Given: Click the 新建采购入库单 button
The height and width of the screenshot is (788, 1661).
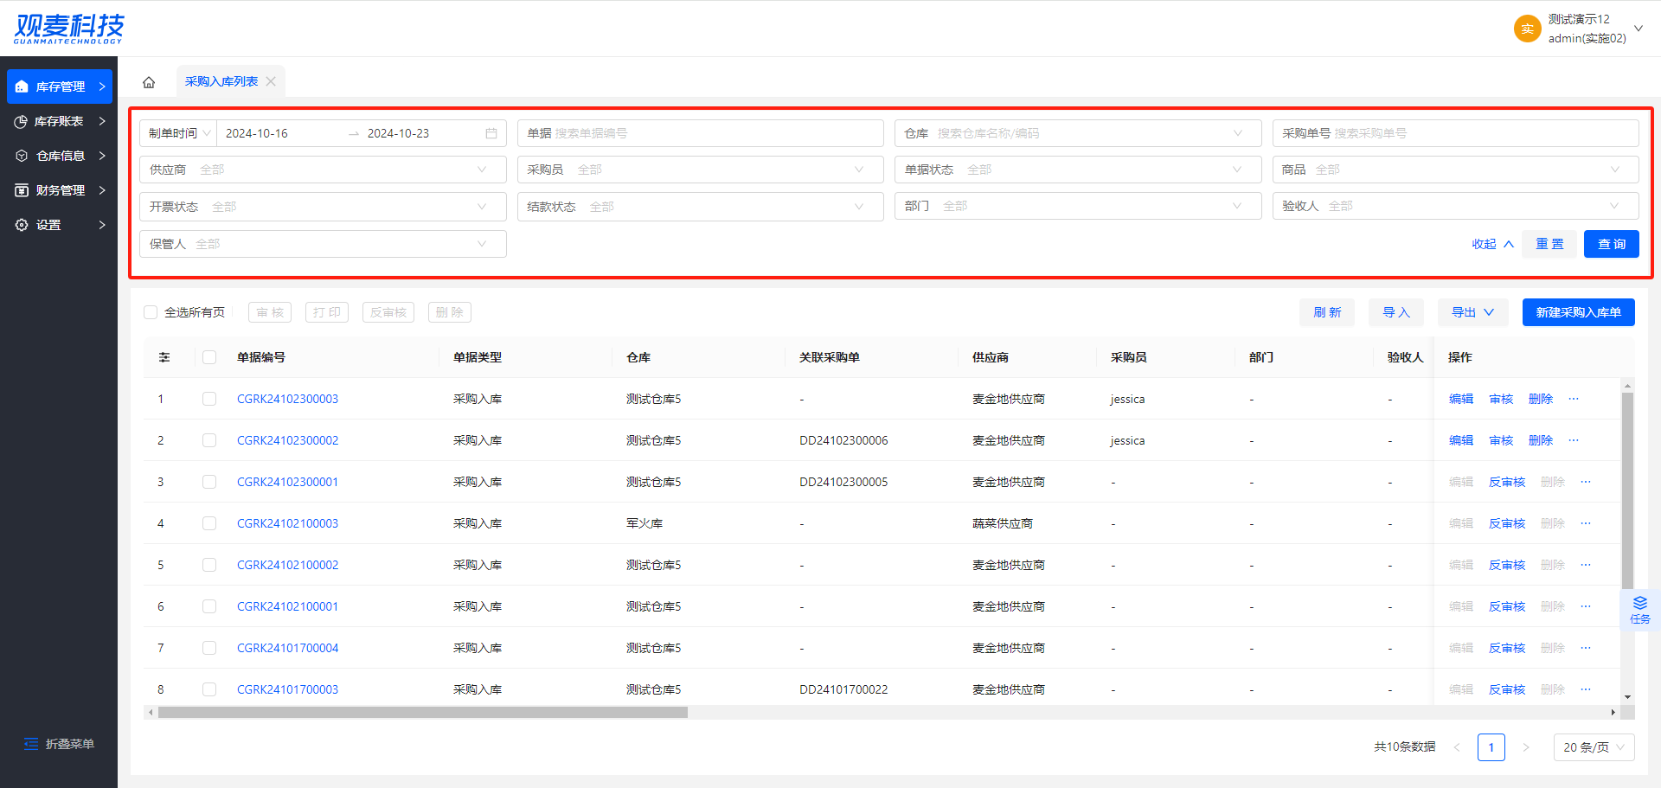Looking at the screenshot, I should point(1578,312).
